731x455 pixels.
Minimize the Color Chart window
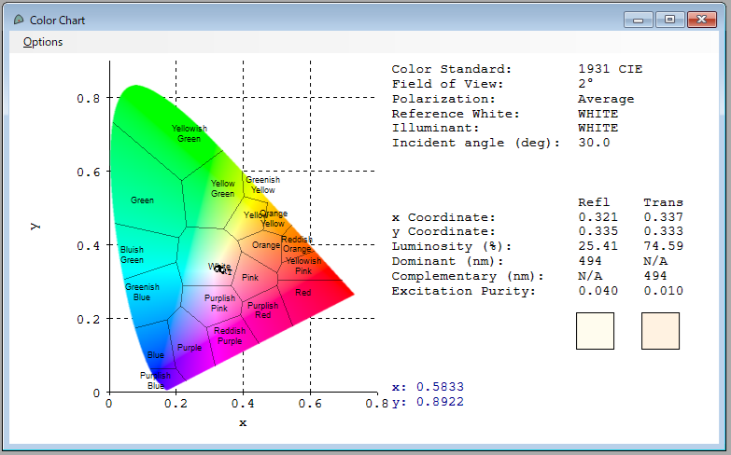tap(638, 20)
